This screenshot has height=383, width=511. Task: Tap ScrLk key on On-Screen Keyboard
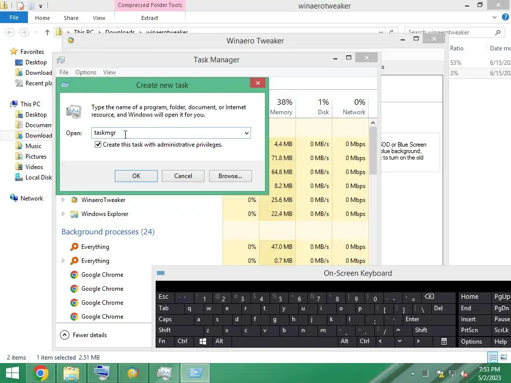click(501, 330)
